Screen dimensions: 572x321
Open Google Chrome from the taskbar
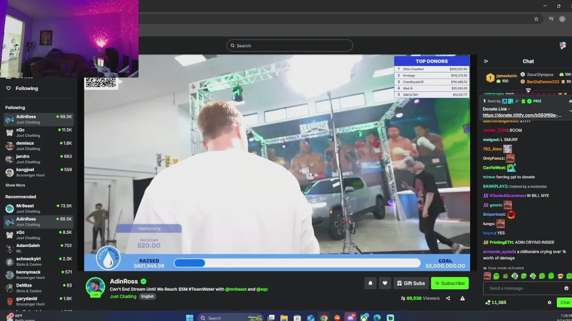pyautogui.click(x=324, y=318)
